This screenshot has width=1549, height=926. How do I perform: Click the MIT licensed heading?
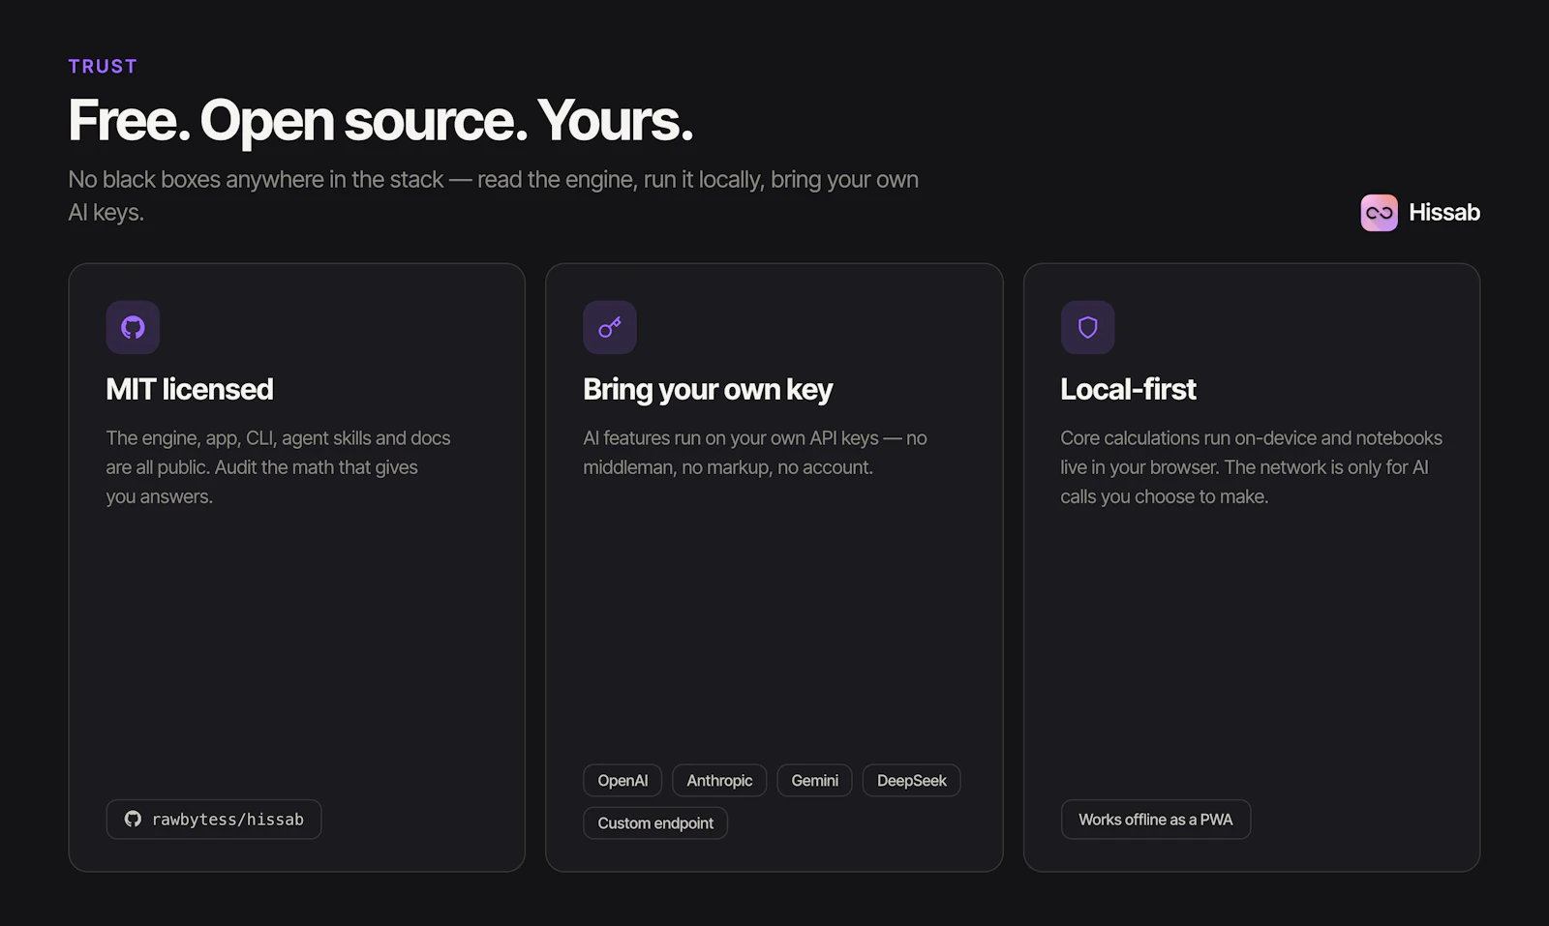click(x=190, y=389)
